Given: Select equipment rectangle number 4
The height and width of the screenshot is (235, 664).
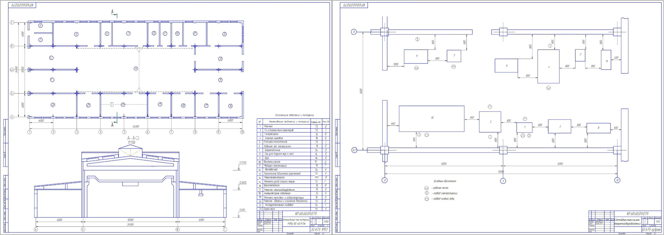Looking at the screenshot, I should pyautogui.click(x=548, y=67).
